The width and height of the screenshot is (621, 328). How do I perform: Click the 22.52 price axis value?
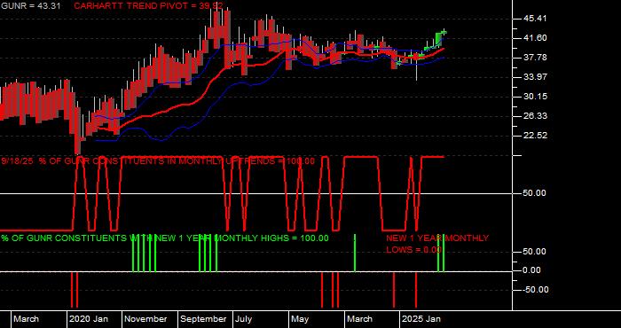[x=536, y=136]
